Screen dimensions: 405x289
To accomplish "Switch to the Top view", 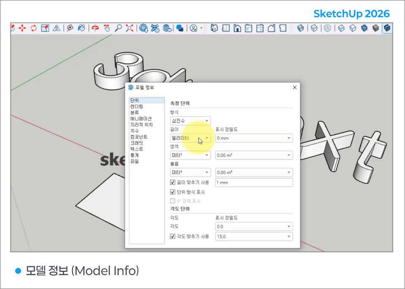I will coord(226,28).
